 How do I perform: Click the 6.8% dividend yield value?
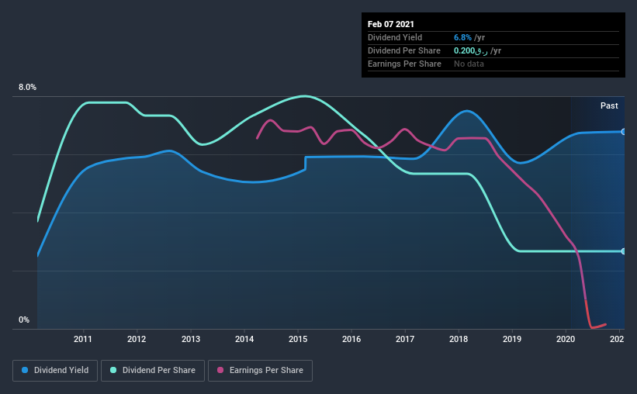coord(462,37)
